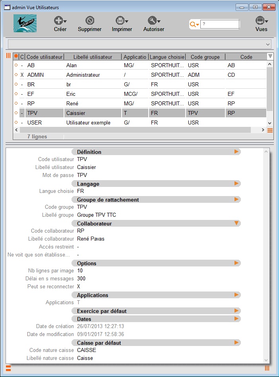Click the Créer plus icon
The image size is (279, 377).
tap(58, 20)
